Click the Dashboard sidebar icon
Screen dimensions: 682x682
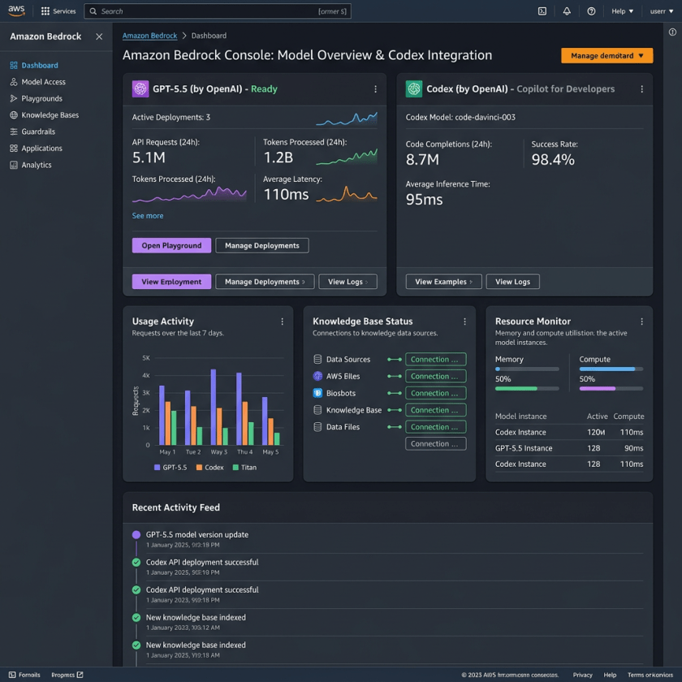click(x=14, y=65)
